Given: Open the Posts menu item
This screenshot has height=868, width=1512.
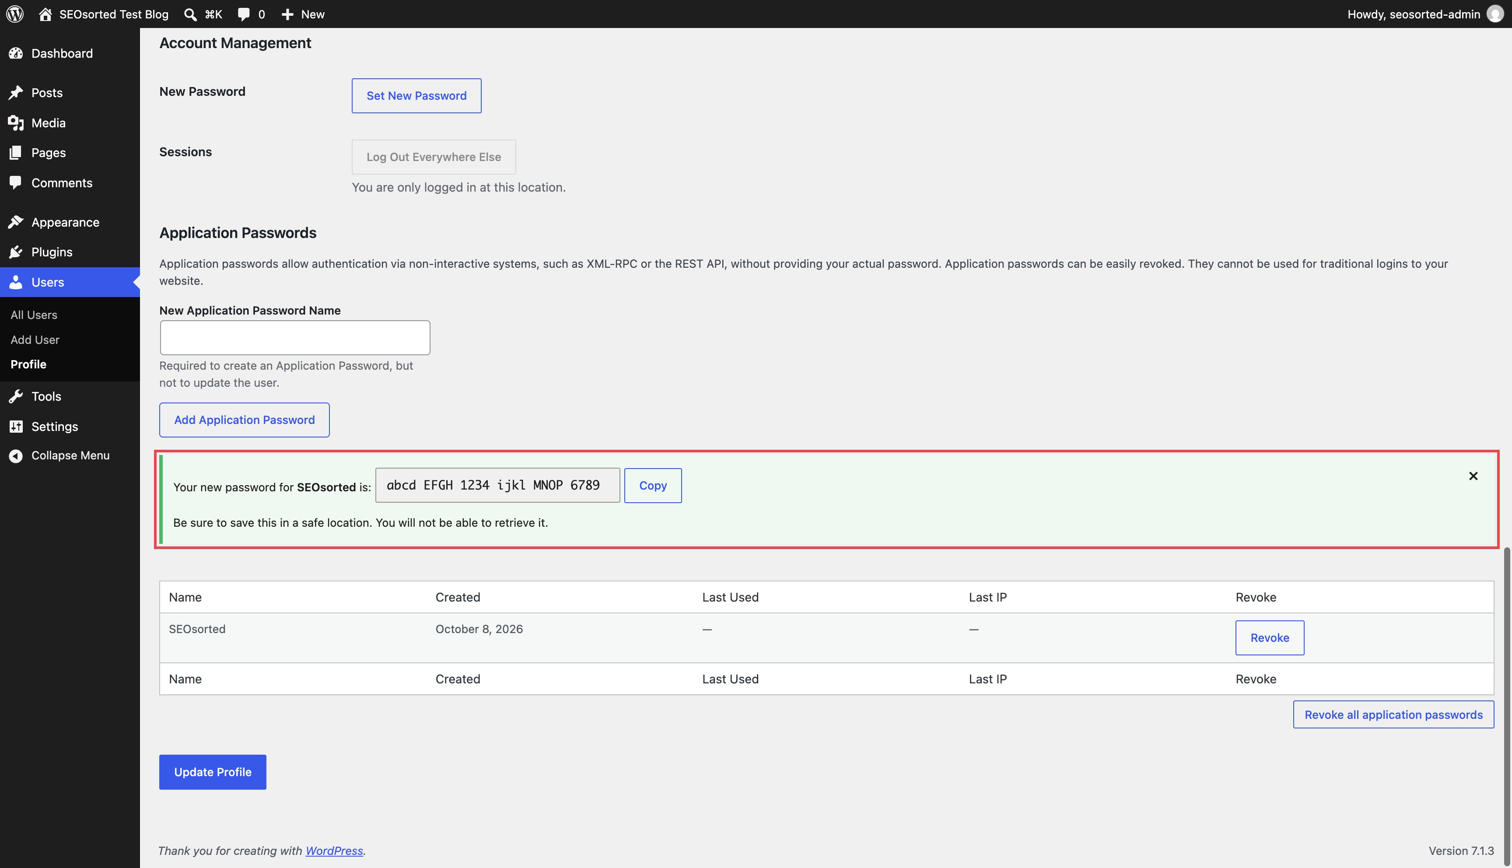Looking at the screenshot, I should coord(70,92).
